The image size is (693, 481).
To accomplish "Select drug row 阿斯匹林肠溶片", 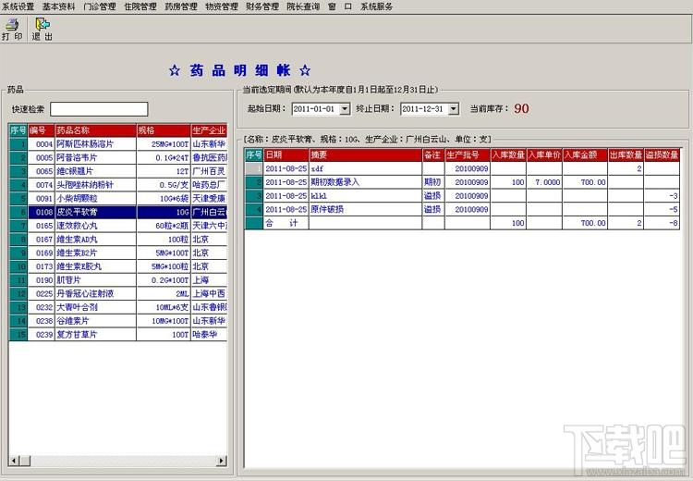I will [117, 143].
